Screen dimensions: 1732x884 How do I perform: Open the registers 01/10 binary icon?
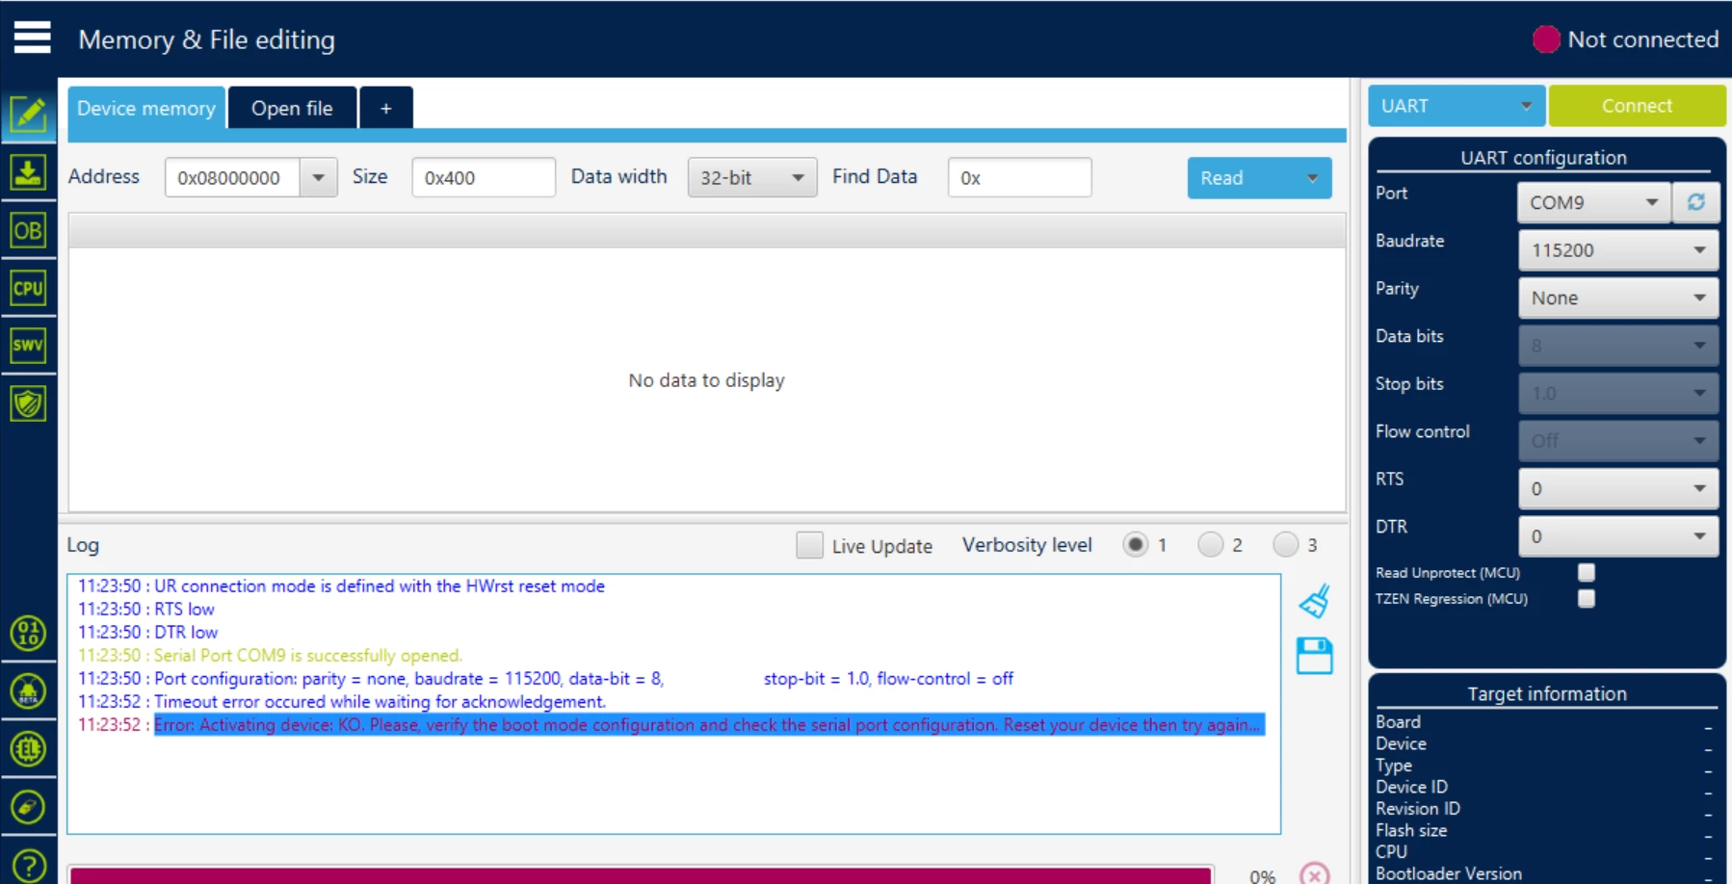[28, 633]
